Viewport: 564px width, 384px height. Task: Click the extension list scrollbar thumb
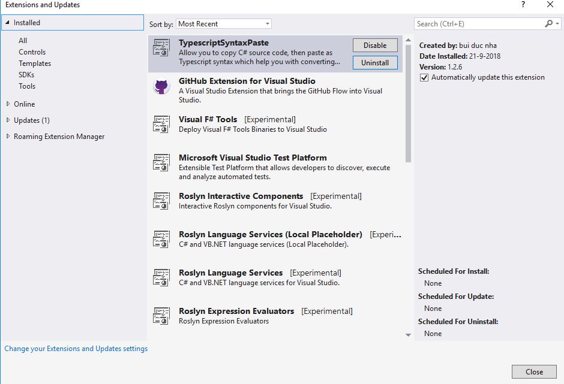click(408, 104)
